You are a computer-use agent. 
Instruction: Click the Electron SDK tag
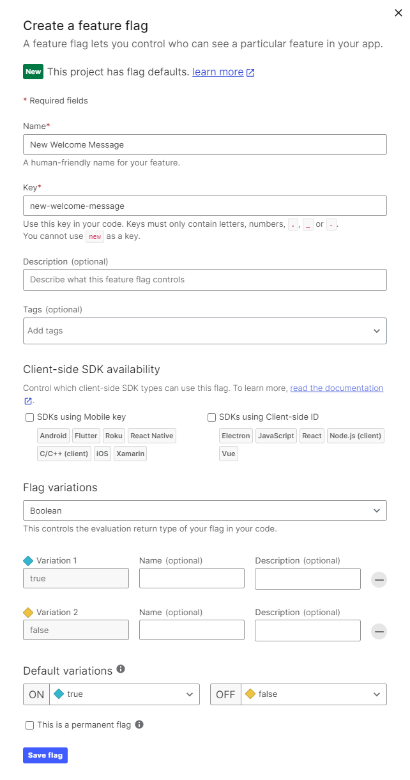coord(236,436)
